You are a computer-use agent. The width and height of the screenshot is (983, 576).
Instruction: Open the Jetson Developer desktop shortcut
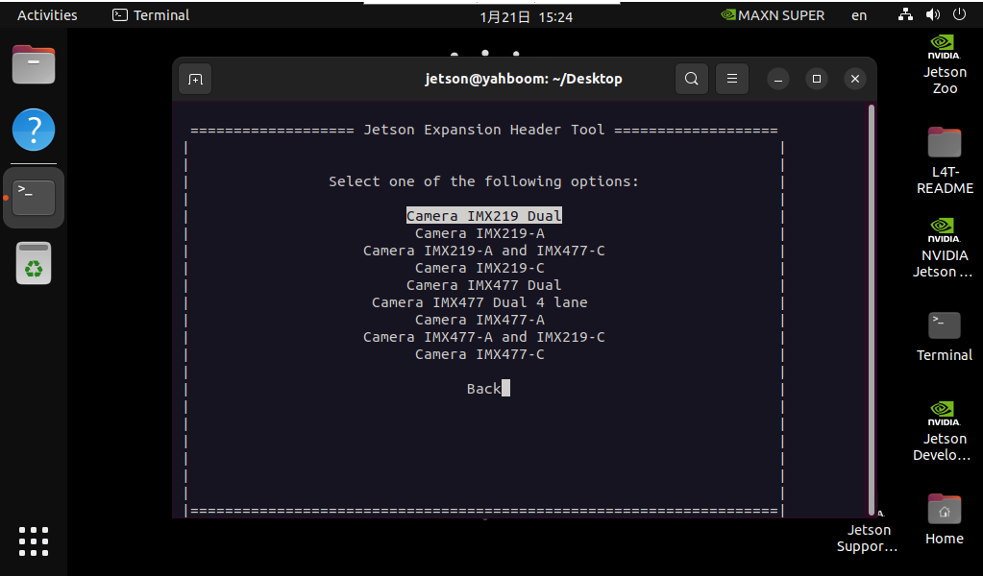tap(945, 431)
